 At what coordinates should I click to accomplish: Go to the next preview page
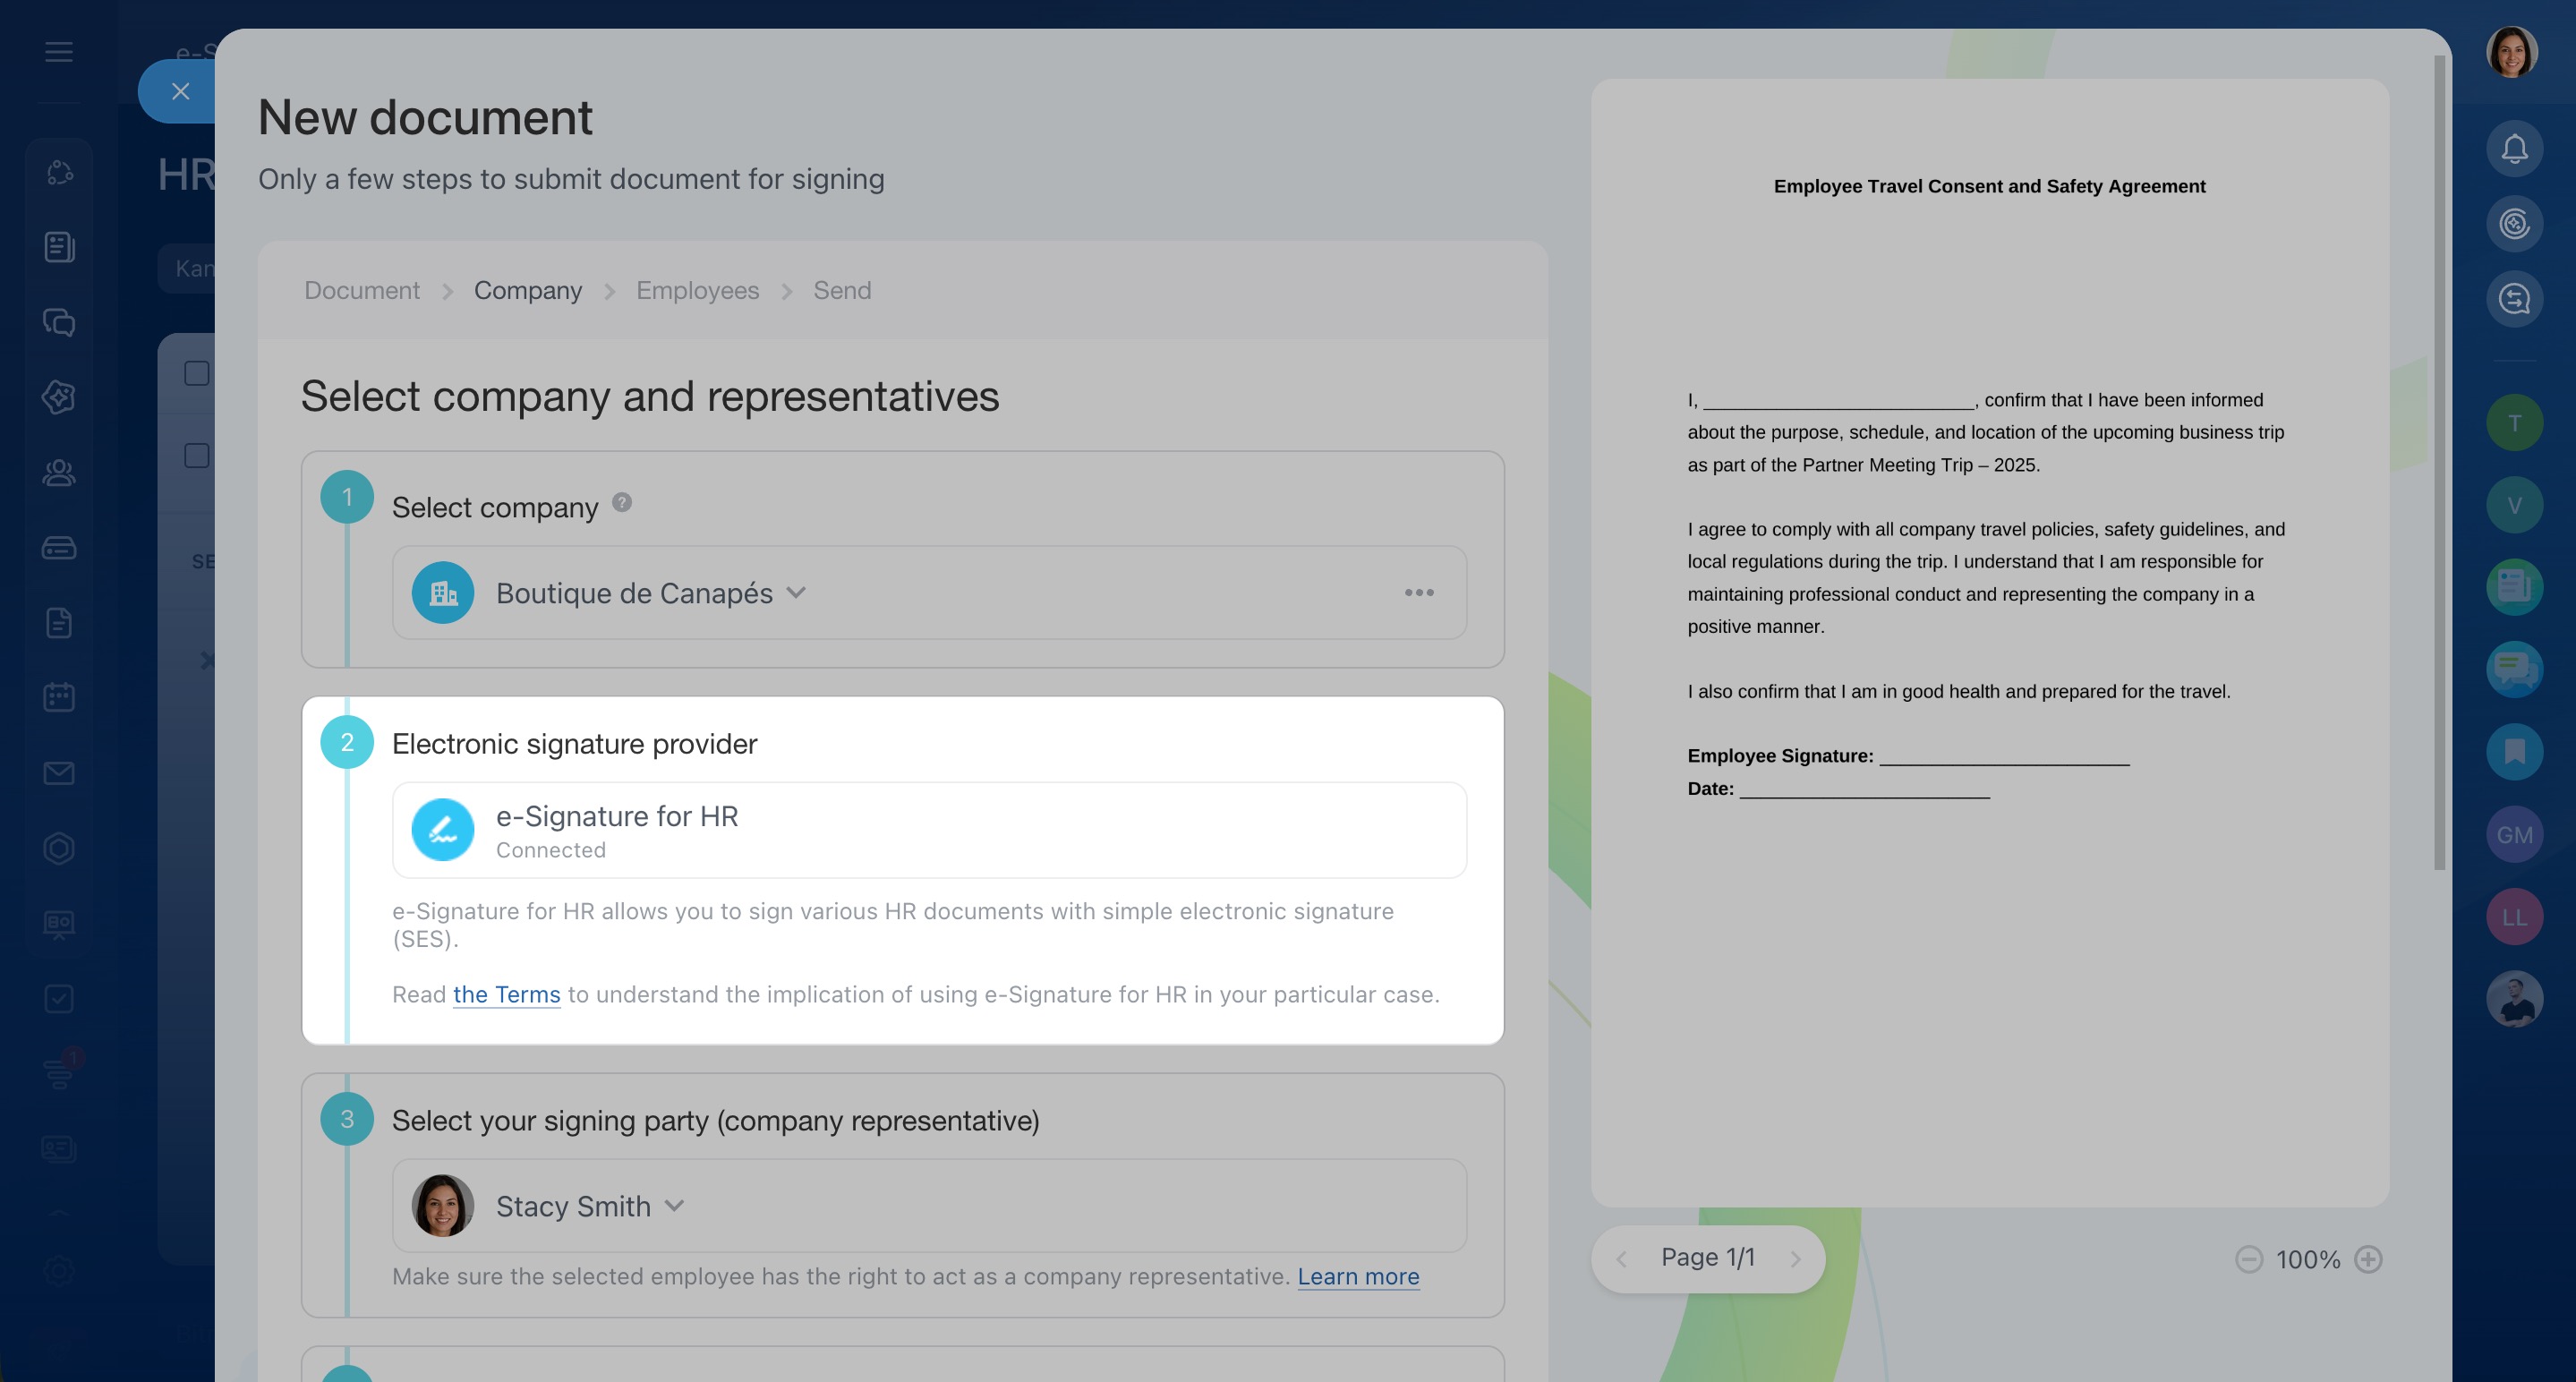tap(1795, 1259)
